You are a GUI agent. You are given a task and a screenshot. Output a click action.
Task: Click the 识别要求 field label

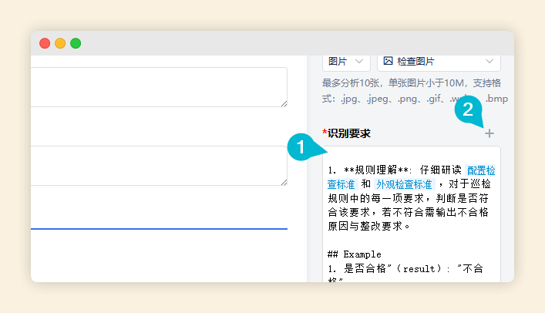[347, 133]
